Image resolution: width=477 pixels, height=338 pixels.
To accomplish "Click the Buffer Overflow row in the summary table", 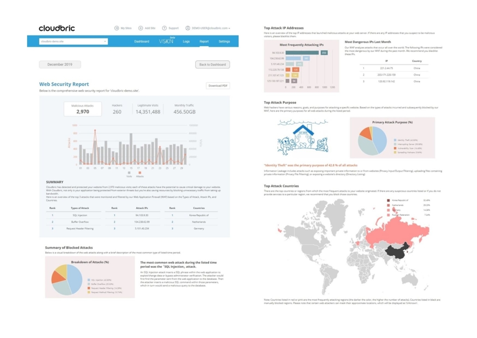I will point(74,222).
